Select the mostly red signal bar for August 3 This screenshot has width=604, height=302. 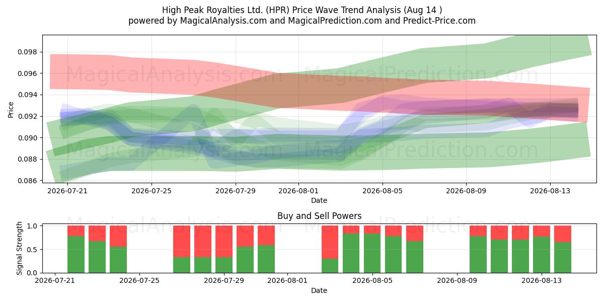tap(330, 249)
